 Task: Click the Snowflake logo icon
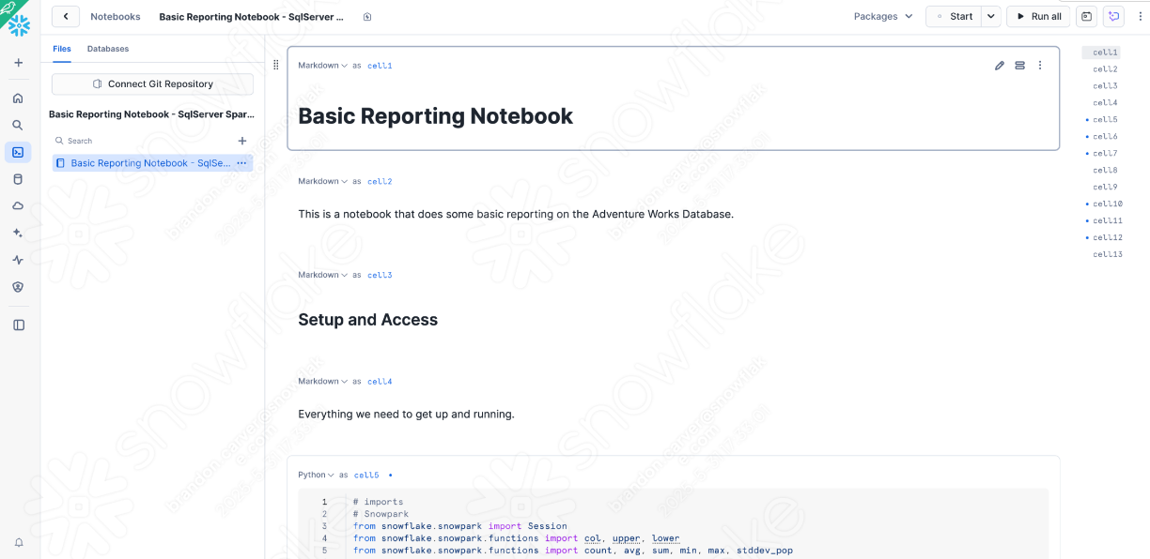(19, 25)
